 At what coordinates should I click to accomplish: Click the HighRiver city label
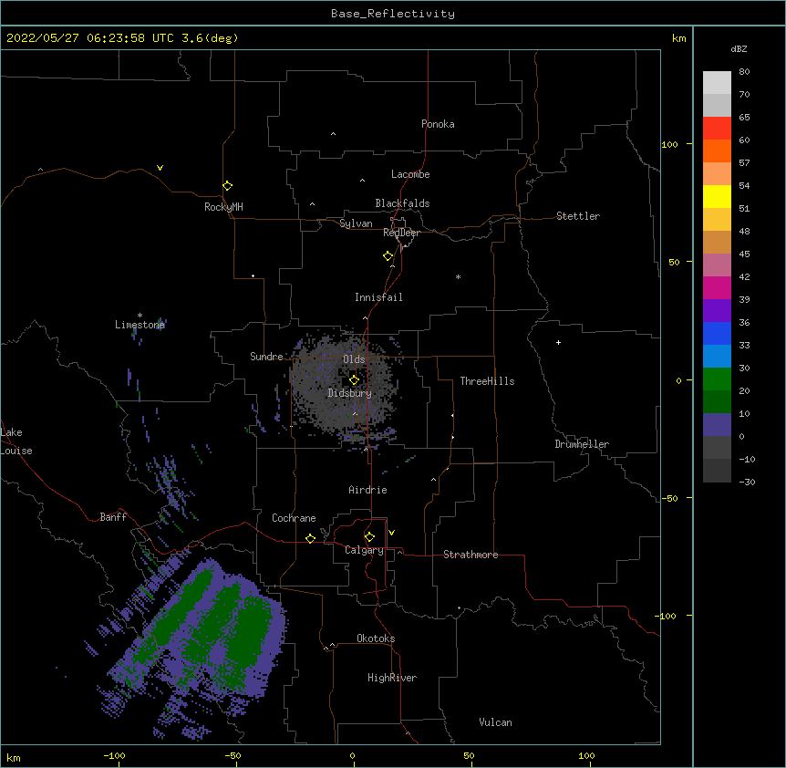(392, 678)
